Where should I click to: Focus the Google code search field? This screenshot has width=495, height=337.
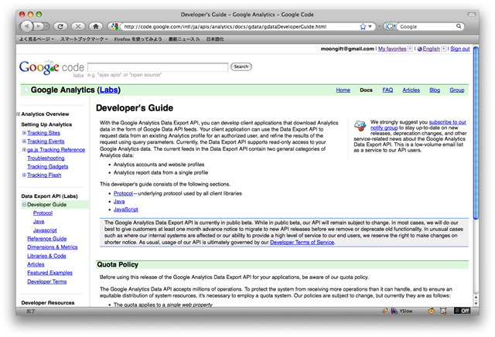pyautogui.click(x=158, y=67)
